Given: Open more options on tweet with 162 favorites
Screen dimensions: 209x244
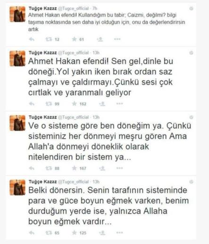Looking at the screenshot, I should (119, 103).
